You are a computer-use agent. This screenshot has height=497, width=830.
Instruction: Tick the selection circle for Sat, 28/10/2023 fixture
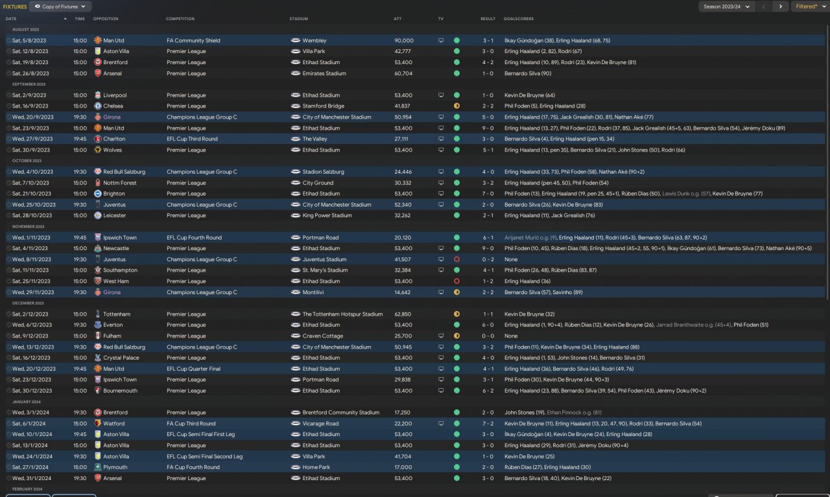coord(8,215)
